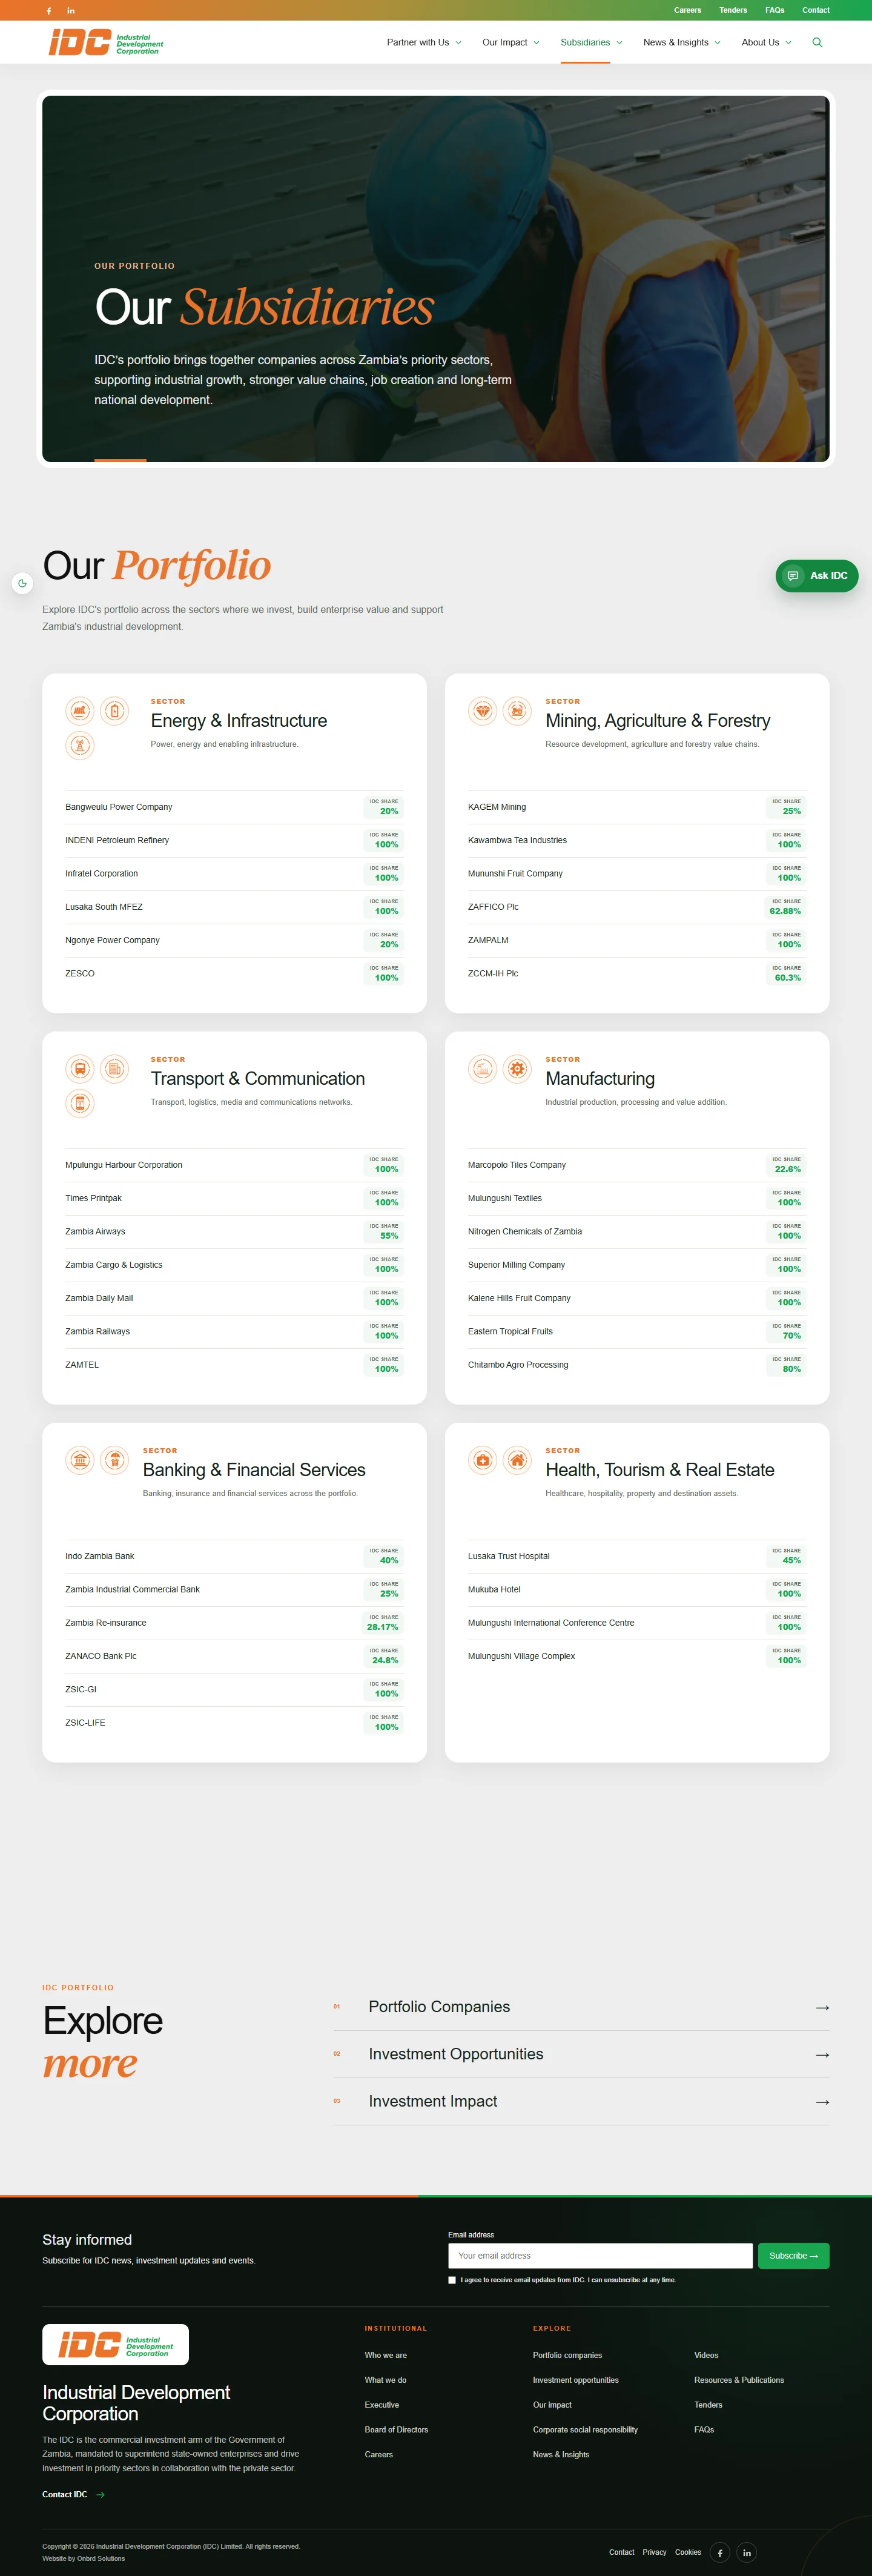This screenshot has width=872, height=2576.
Task: Select the ZANACO Bank Plc row
Action: pos(234,1656)
